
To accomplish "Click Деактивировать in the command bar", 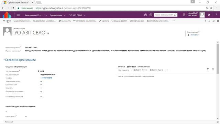I will click(22, 21).
